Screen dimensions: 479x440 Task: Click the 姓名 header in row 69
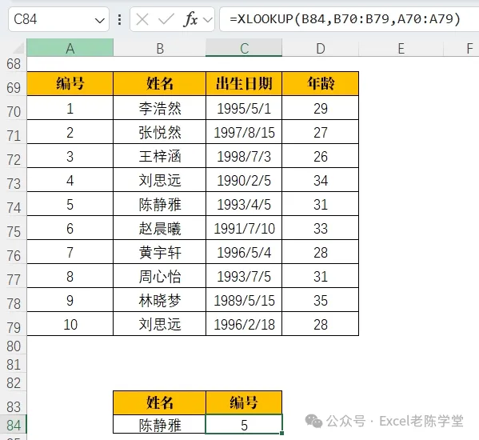(159, 83)
